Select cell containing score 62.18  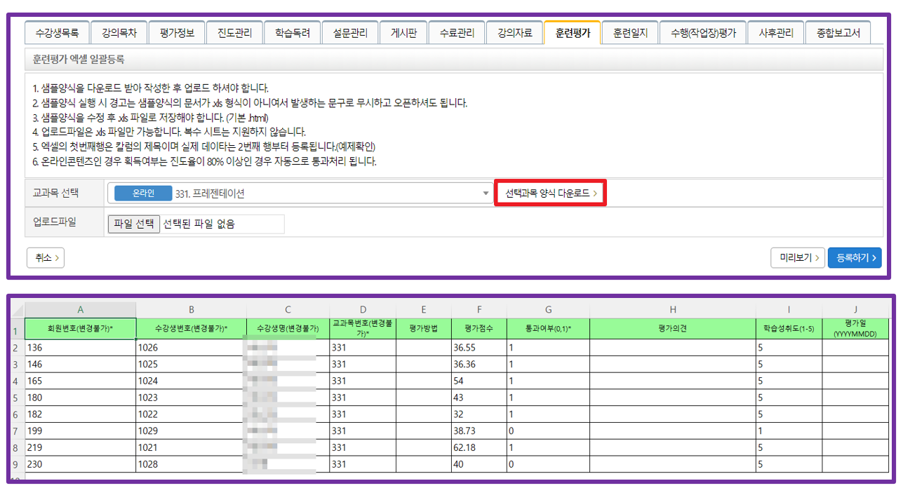[479, 447]
